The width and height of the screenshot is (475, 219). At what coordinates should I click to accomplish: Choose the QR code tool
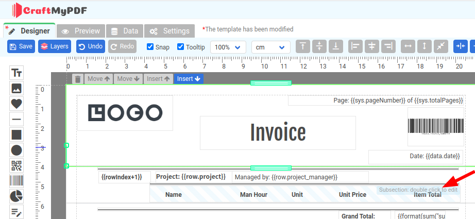click(x=16, y=165)
